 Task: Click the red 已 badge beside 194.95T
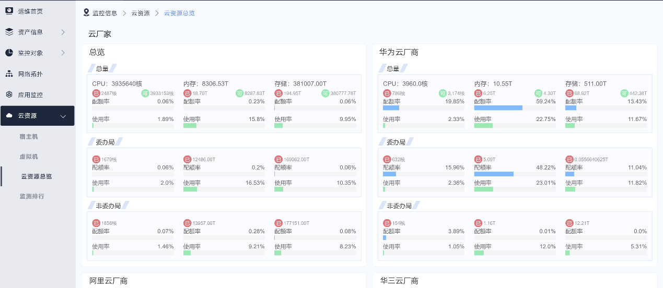(278, 93)
